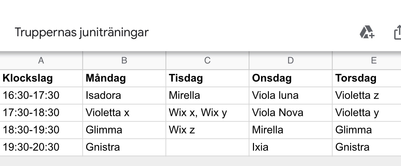This screenshot has width=401, height=166.
Task: Click the Klockslag header cell
Action: tap(41, 79)
